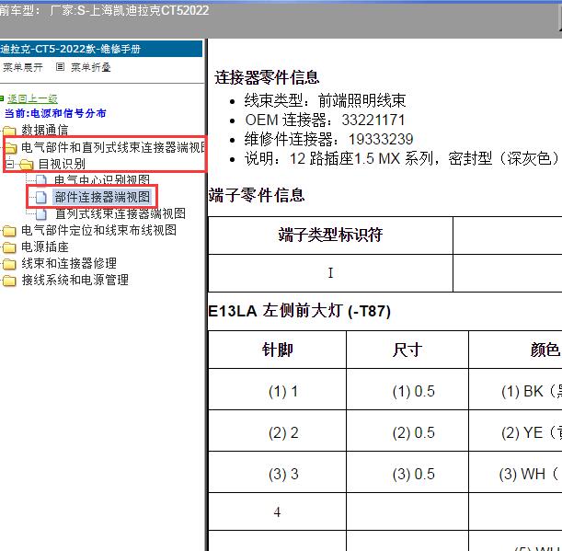Viewport: 562px width, 551px height.
Task: Select OEM 连接器 number 33221171
Action: 373,121
